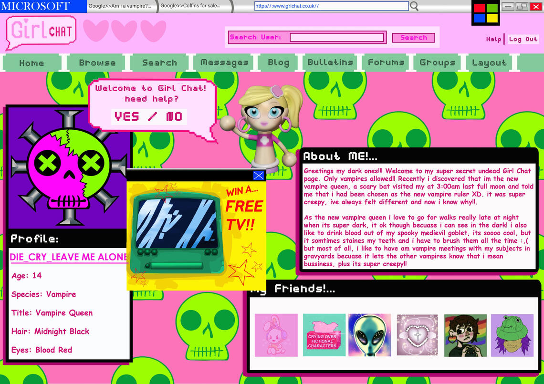544x384 pixels.
Task: Go to the Bulletins page
Action: (x=330, y=62)
